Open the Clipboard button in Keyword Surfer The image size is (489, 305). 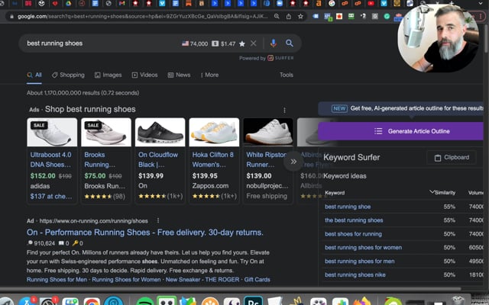coord(452,158)
